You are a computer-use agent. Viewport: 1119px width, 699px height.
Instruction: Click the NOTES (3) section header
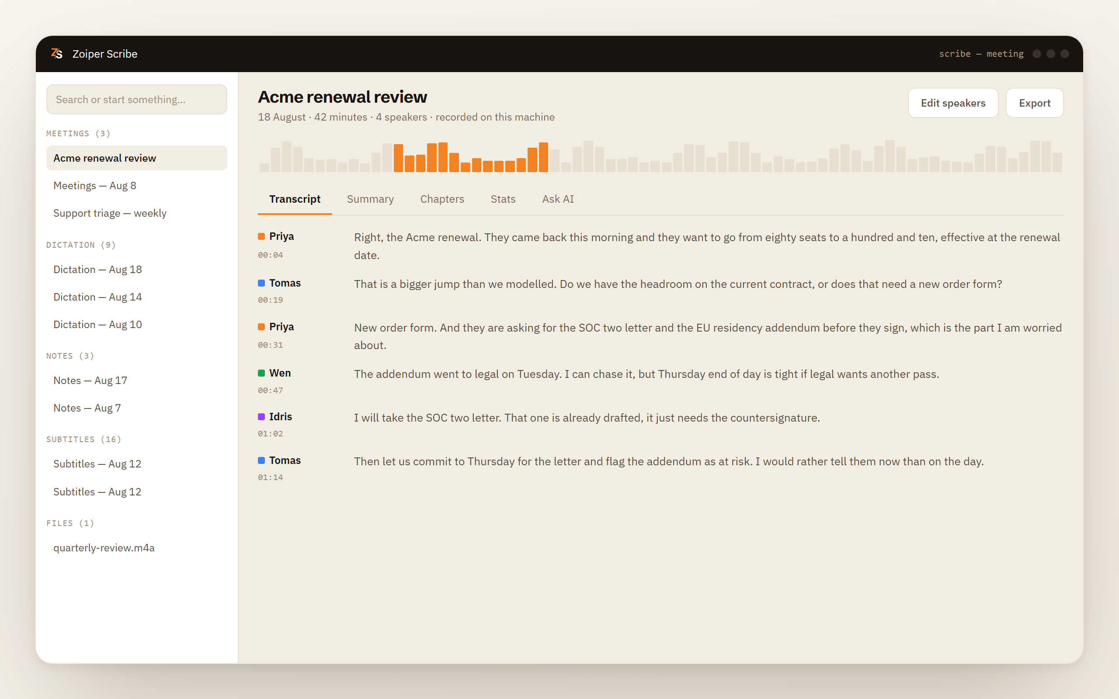tap(70, 356)
